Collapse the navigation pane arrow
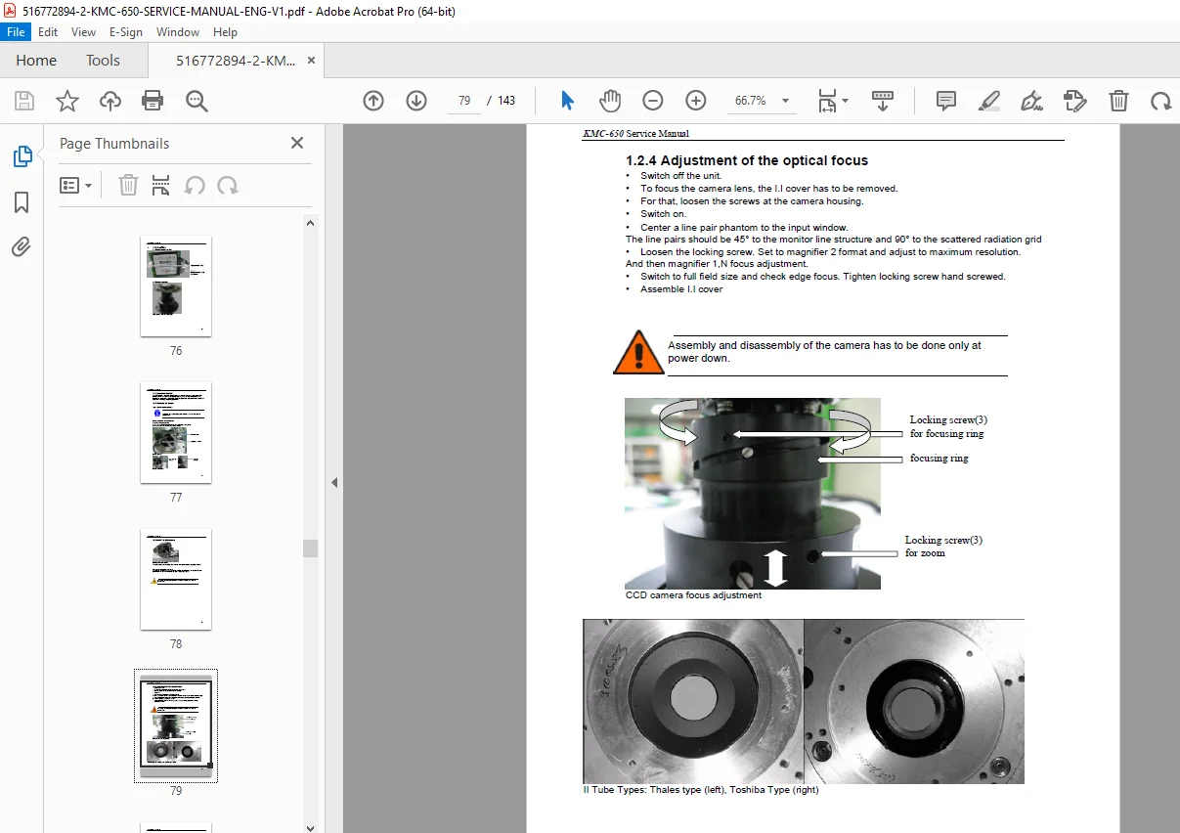 (334, 482)
